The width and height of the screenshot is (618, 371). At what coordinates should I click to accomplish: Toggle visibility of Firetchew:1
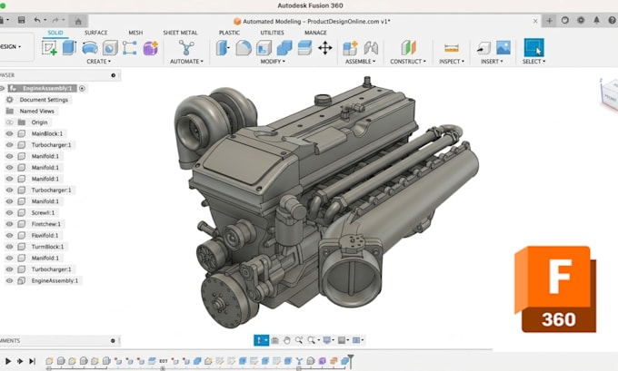click(x=9, y=224)
